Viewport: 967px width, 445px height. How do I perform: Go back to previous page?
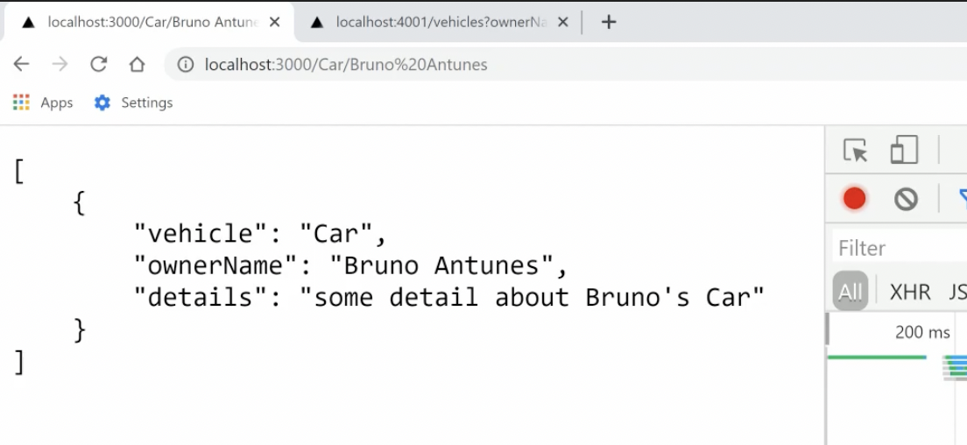pyautogui.click(x=22, y=64)
